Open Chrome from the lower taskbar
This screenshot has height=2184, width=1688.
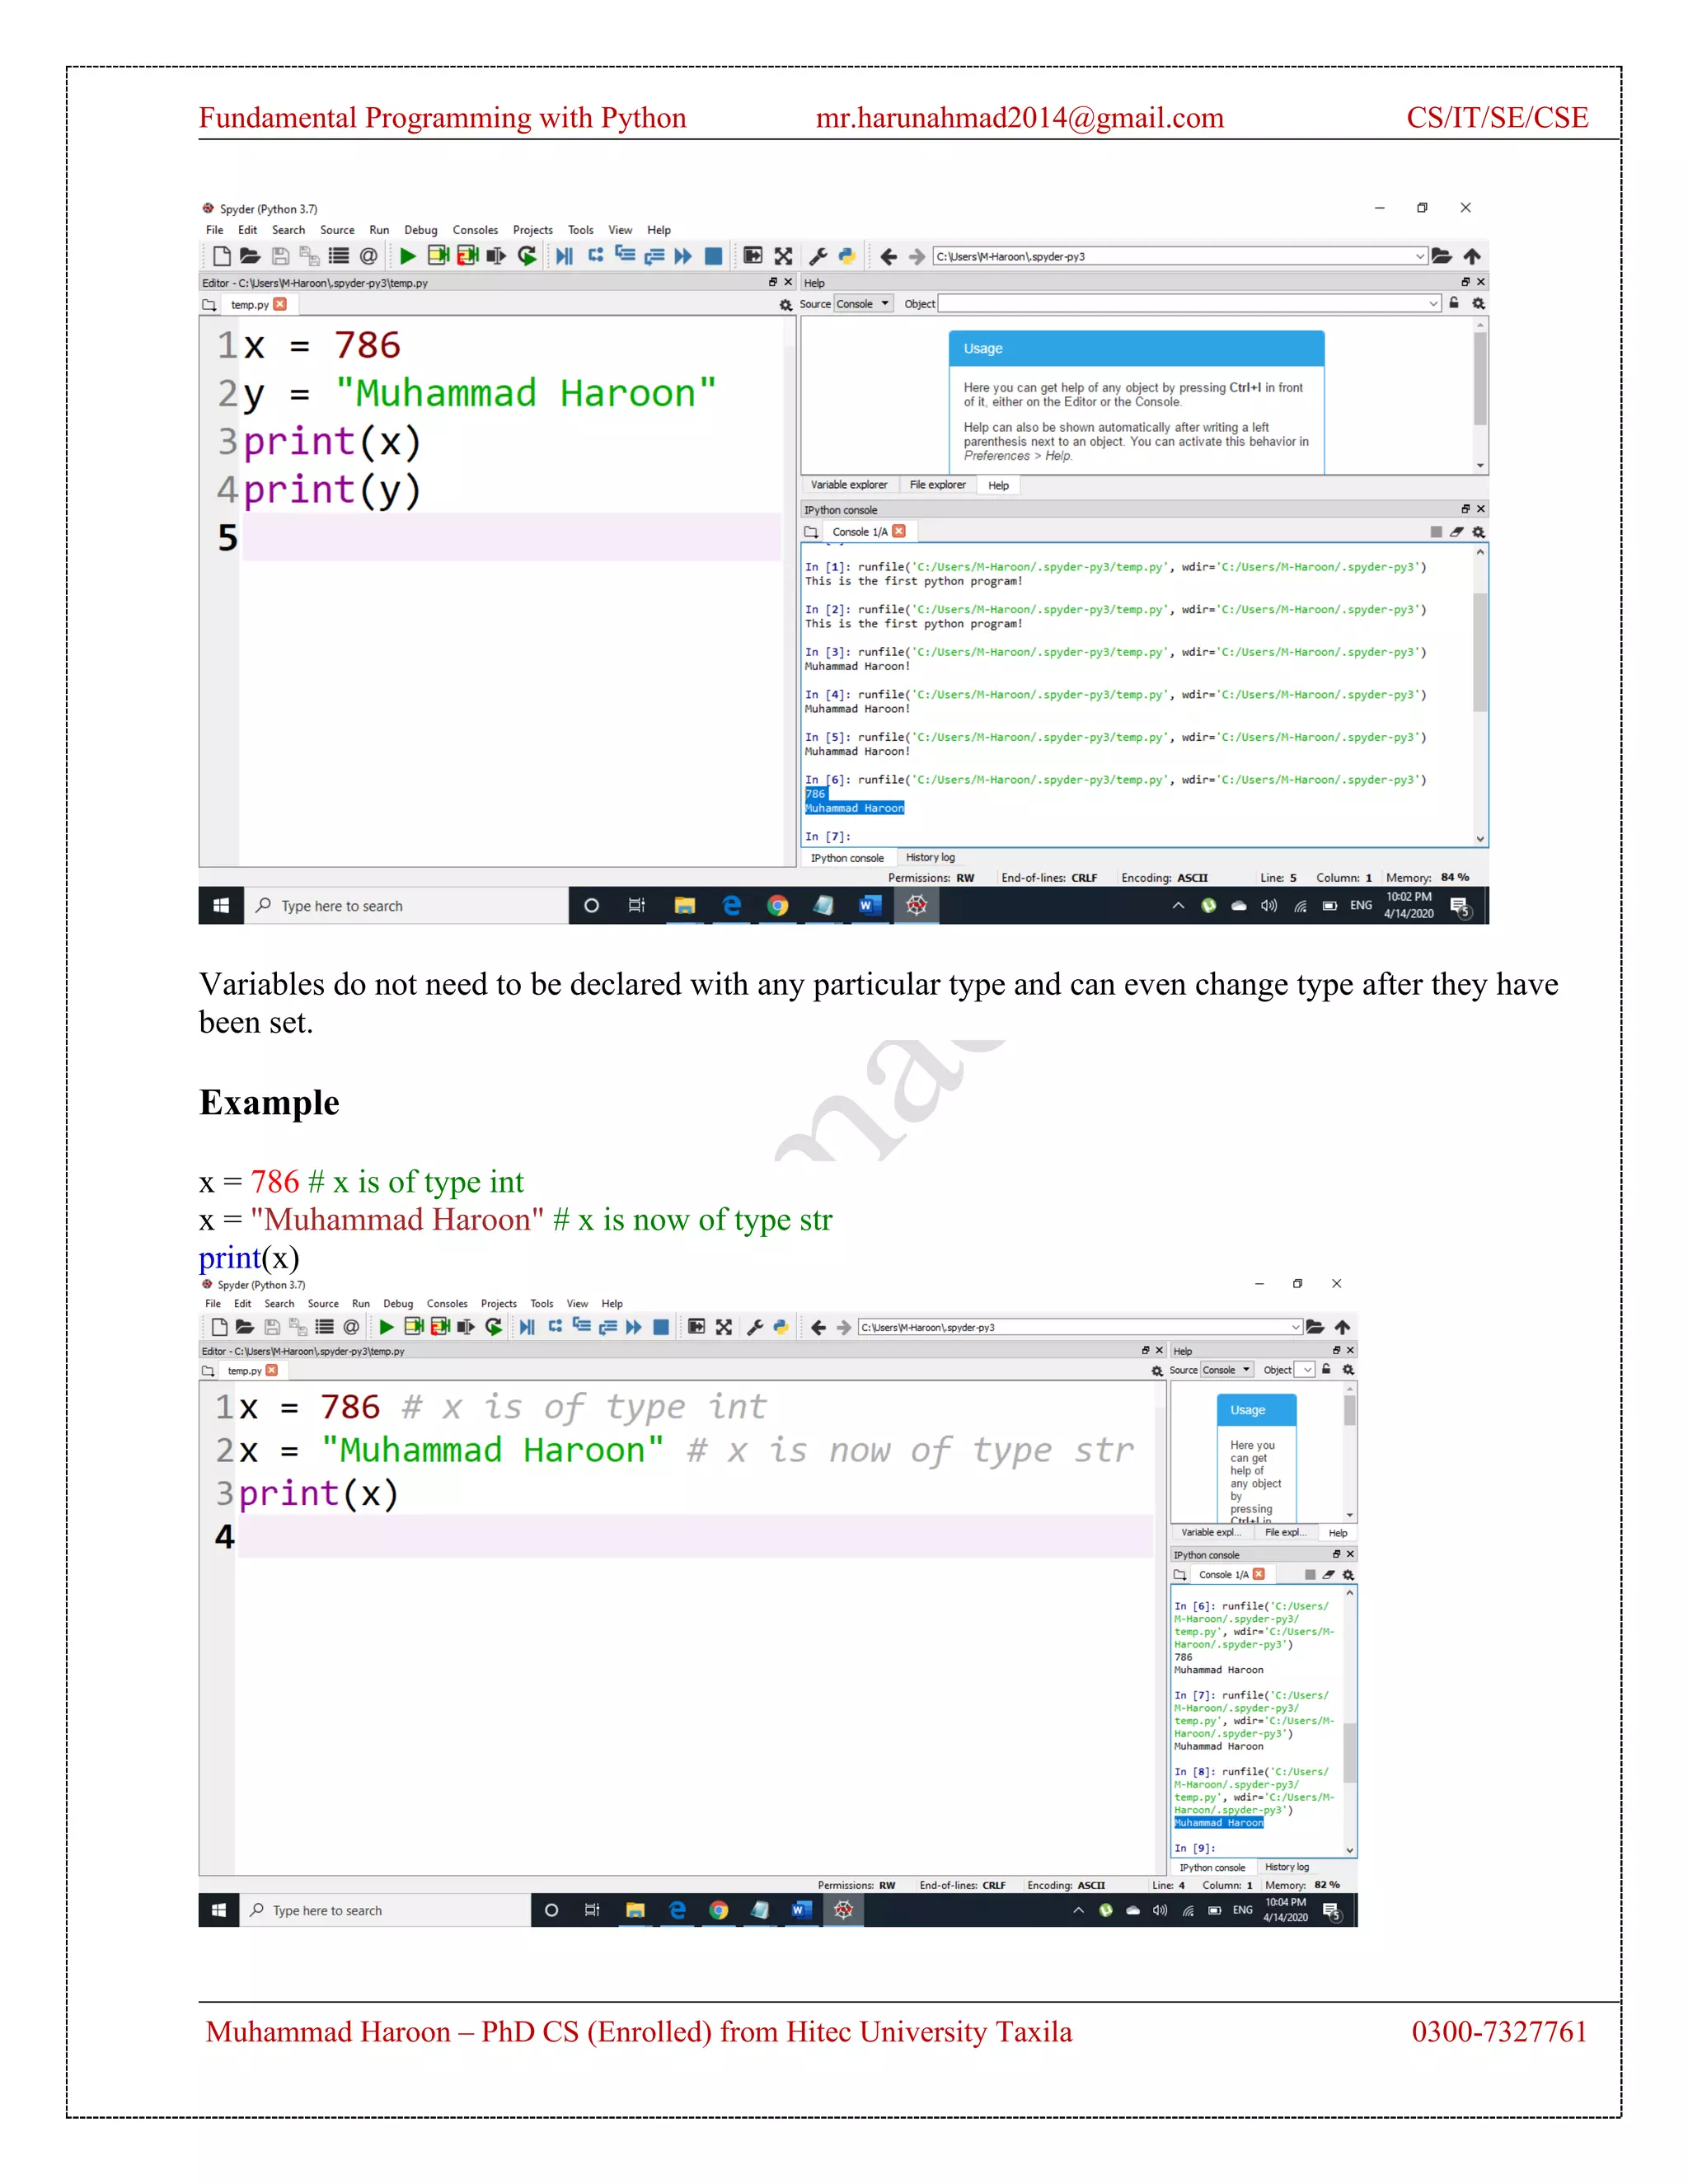pyautogui.click(x=718, y=1910)
